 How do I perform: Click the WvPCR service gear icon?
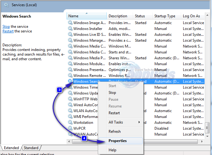click(x=70, y=128)
